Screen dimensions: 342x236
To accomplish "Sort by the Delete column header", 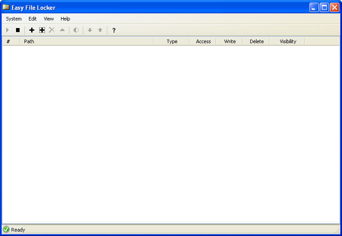I will [x=256, y=41].
